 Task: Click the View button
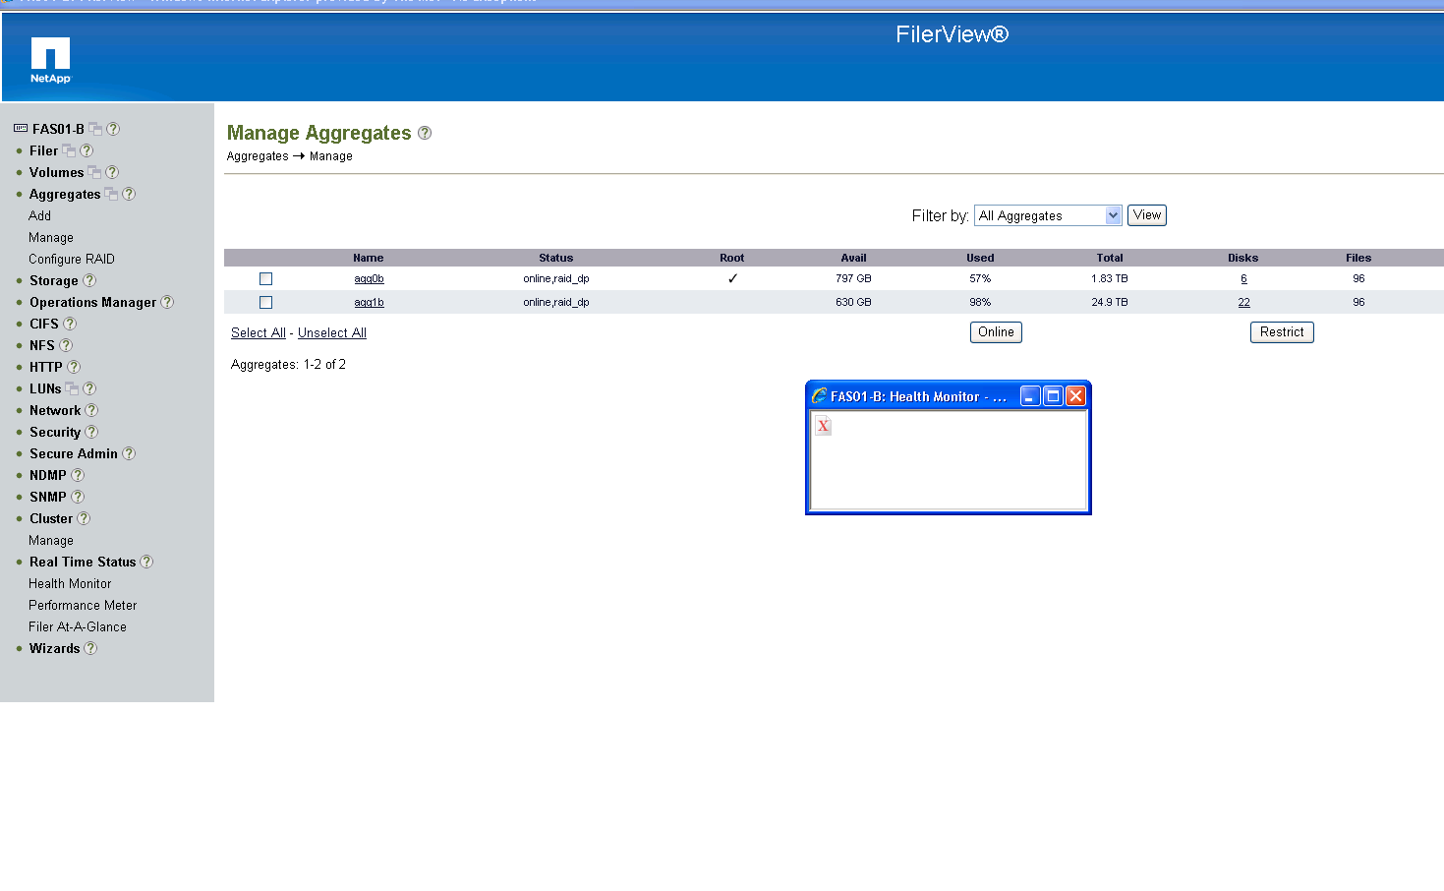point(1147,215)
